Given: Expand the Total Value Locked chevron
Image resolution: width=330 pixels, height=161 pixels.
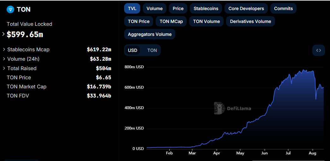Looking at the screenshot, I should pyautogui.click(x=3, y=34).
